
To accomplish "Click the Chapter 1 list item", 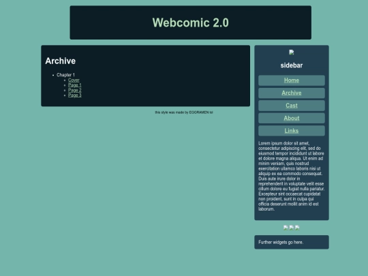I will point(65,75).
